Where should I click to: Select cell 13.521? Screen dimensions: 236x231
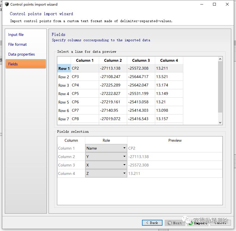169,77
